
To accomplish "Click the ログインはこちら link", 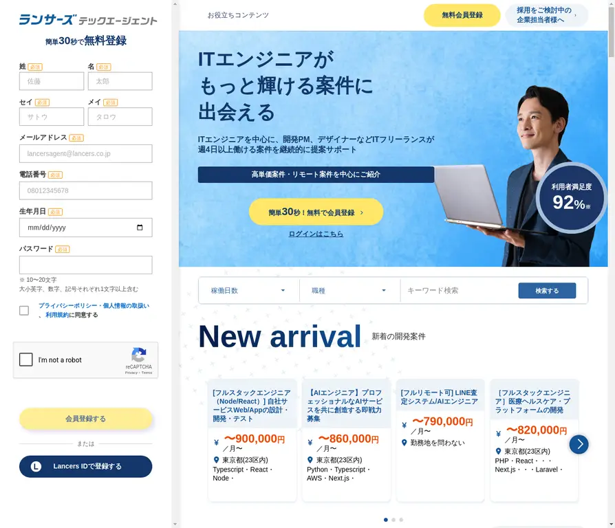I will 316,234.
